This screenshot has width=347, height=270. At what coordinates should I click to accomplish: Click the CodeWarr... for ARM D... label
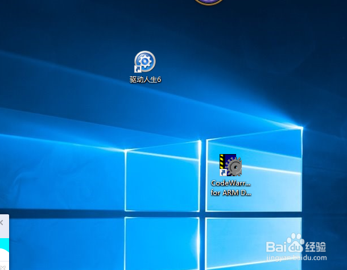tap(230, 188)
